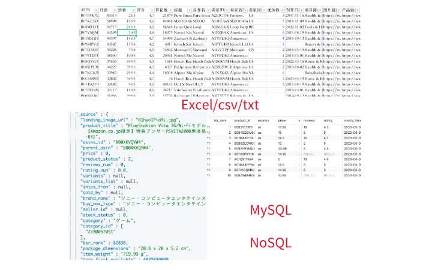The height and width of the screenshot is (270, 432).
Task: Open the 品牌名 column filter dropdown
Action: point(208,10)
